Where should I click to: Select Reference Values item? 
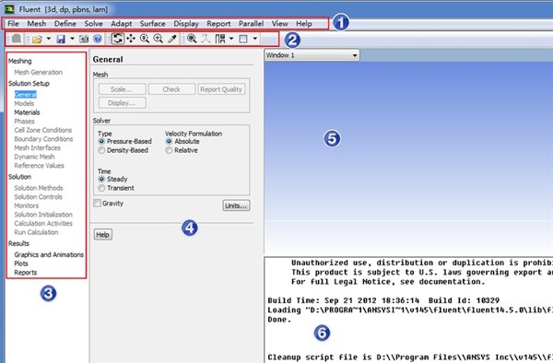click(x=39, y=165)
